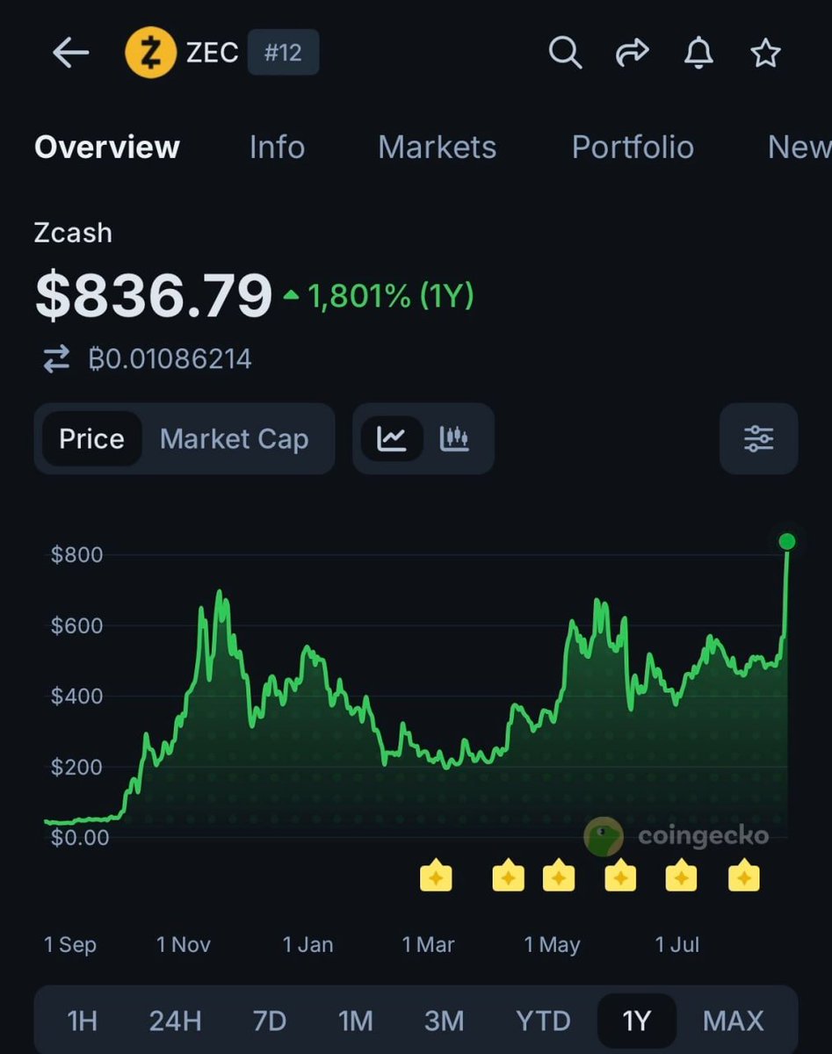832x1054 pixels.
Task: Tap the back arrow icon
Action: click(71, 54)
